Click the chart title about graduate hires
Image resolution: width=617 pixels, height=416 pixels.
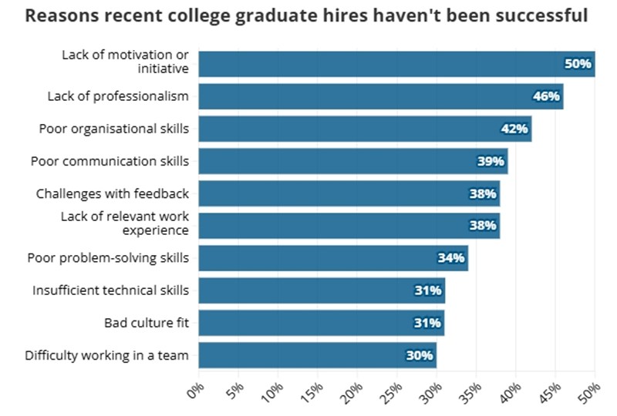[x=308, y=16]
